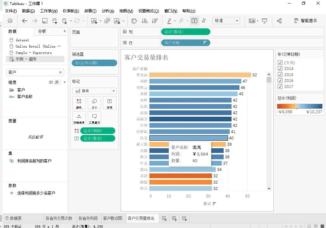Screen dimensions: 326x228
Task: Open the dropdown arrow beside clear sheet icon
Action: coord(123,21)
